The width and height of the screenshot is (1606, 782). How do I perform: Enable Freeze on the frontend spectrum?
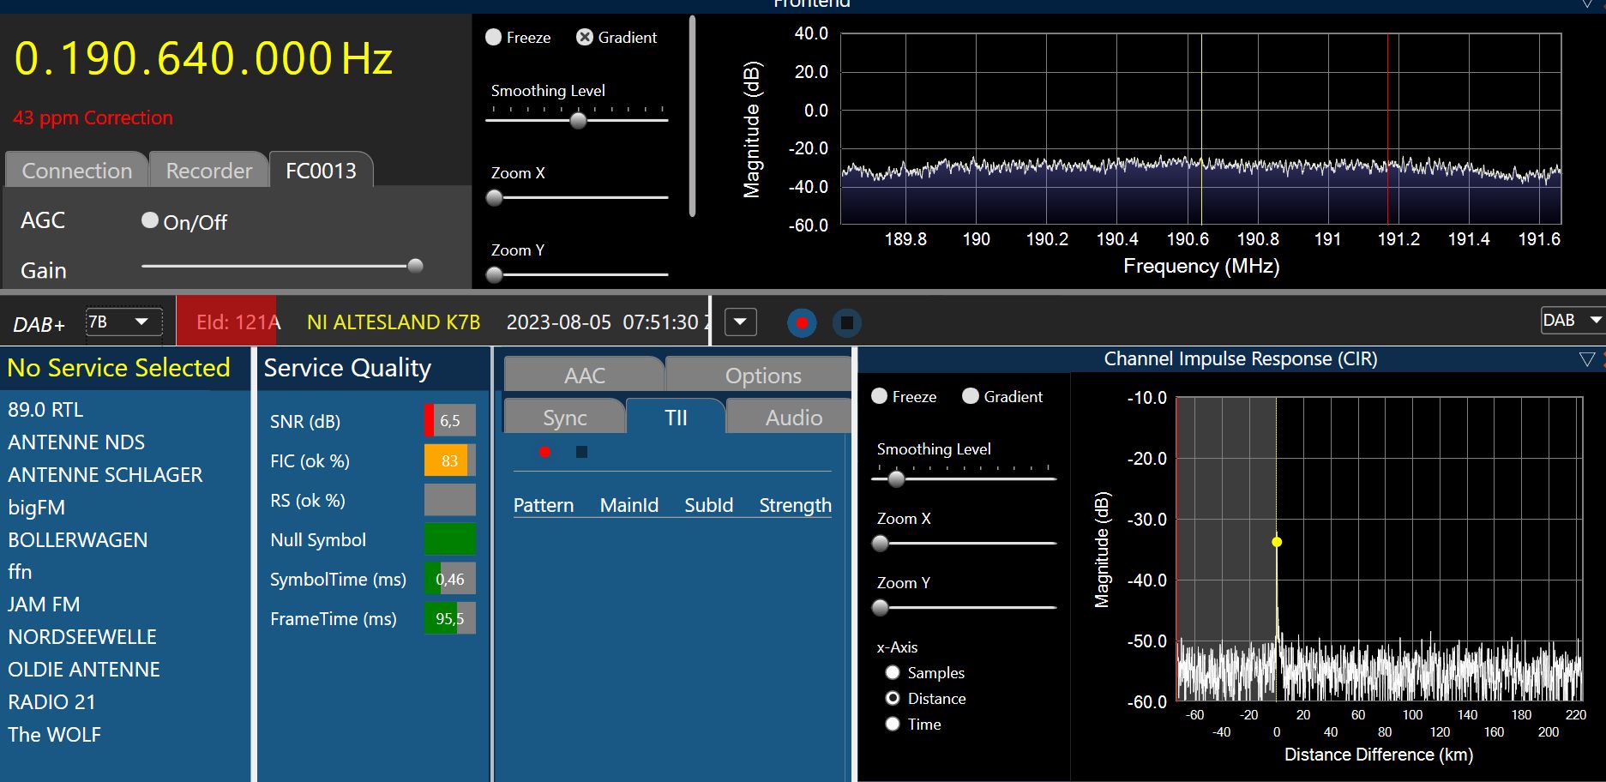tap(494, 38)
